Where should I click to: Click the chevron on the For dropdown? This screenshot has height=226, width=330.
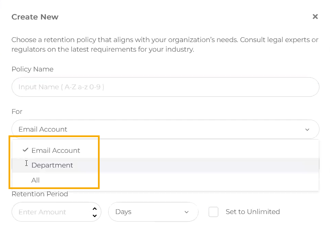coord(306,129)
